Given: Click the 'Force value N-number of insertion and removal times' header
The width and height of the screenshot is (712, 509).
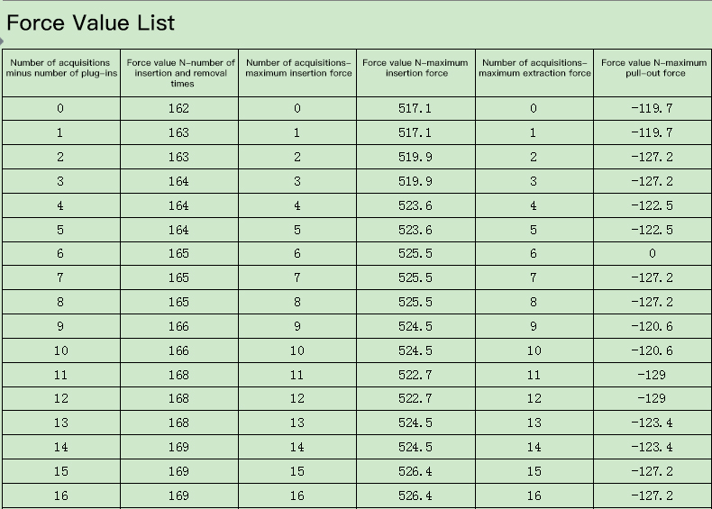Looking at the screenshot, I should [x=179, y=73].
